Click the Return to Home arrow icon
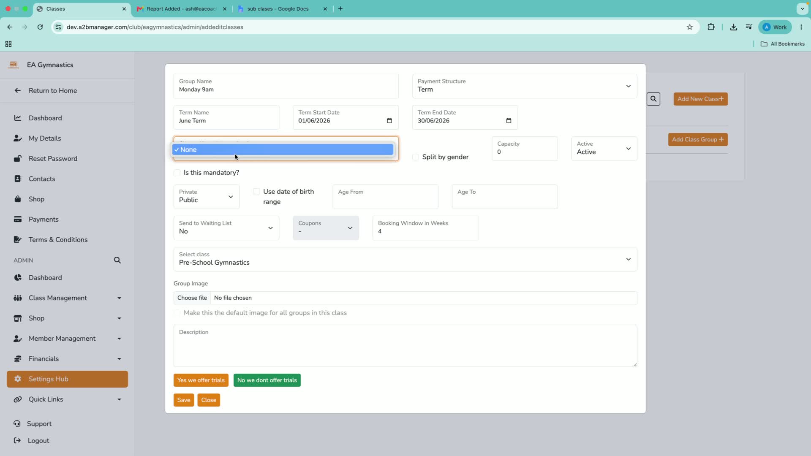The width and height of the screenshot is (811, 456). [17, 90]
